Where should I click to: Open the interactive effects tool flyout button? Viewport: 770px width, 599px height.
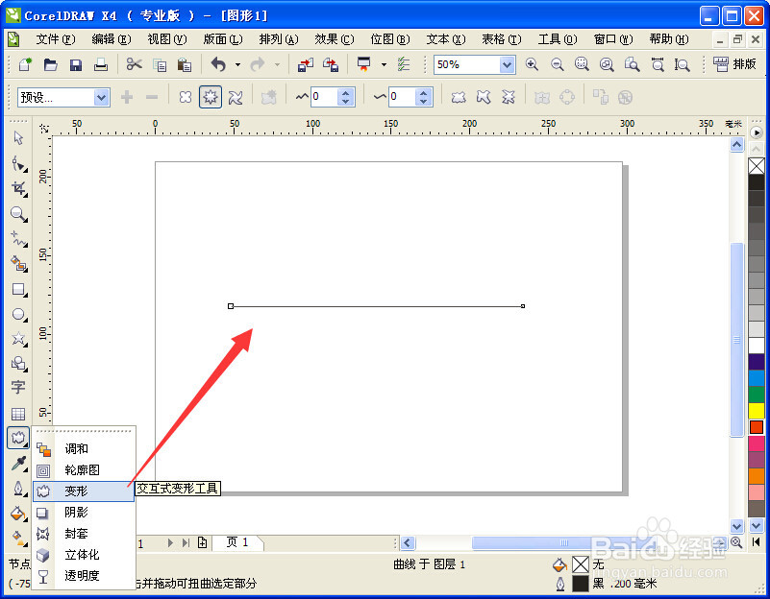[x=18, y=438]
